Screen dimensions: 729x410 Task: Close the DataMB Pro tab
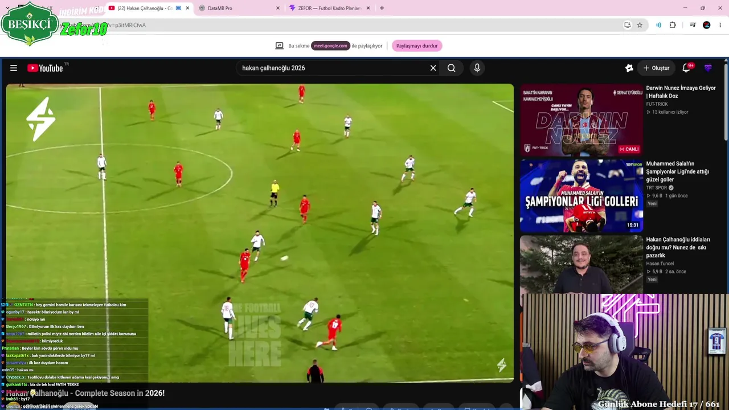point(277,8)
